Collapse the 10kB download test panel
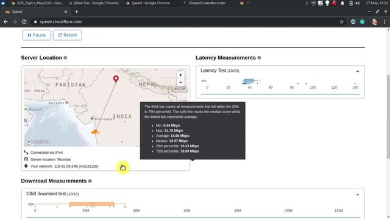 (358, 195)
